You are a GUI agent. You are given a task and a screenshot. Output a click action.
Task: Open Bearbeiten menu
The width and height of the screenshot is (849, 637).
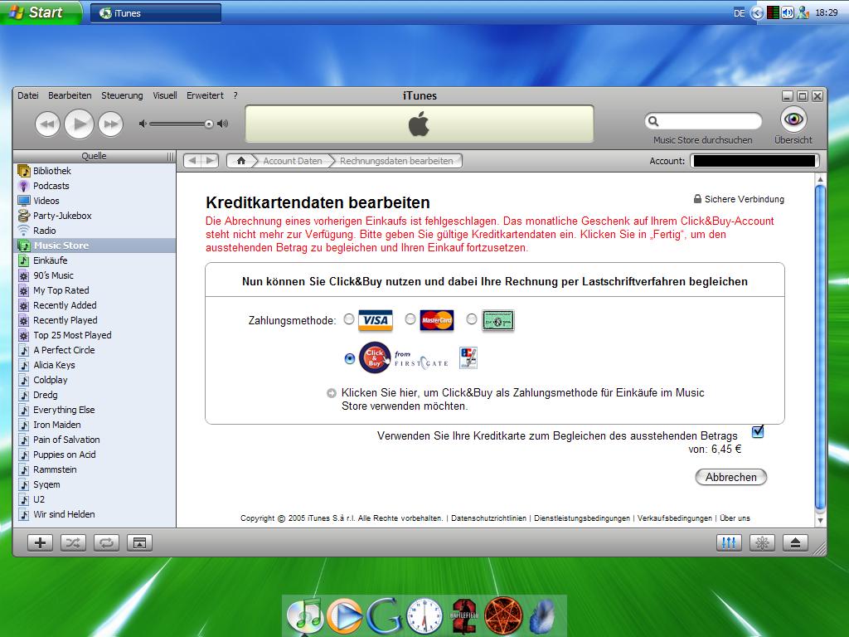70,95
